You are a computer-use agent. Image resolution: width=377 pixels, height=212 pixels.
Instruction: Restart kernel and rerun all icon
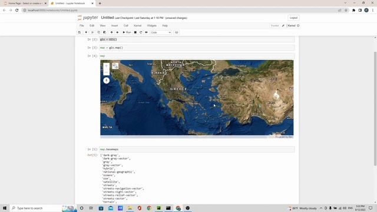click(146, 32)
